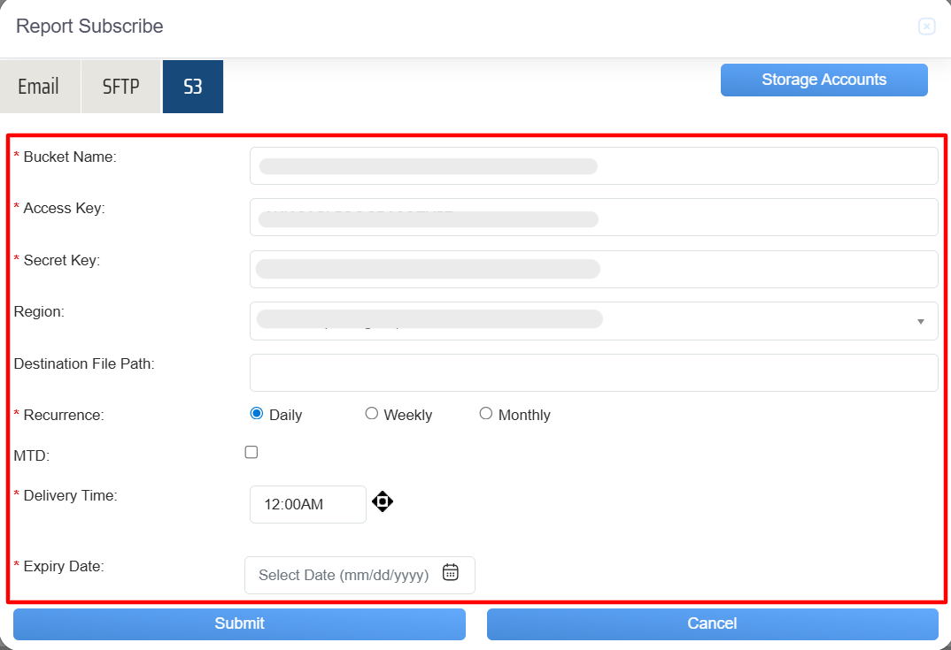Viewport: 951px width, 650px height.
Task: Open the Delivery Time 12:00AM picker
Action: click(307, 505)
